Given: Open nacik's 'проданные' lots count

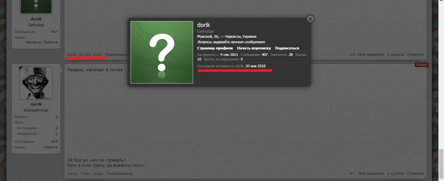Looking at the screenshot, I should 56,134.
